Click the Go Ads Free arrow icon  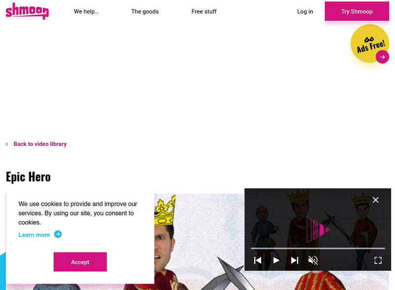pos(382,57)
